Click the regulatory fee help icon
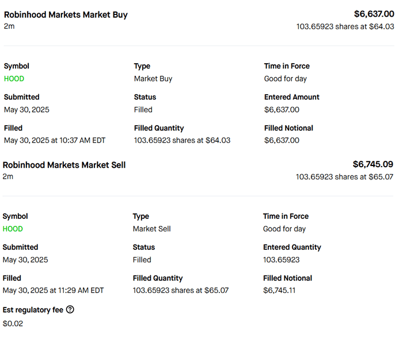Viewport: 403px width, 339px height. [70, 310]
